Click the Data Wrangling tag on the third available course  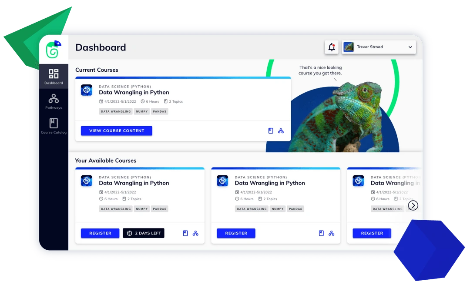tap(388, 209)
